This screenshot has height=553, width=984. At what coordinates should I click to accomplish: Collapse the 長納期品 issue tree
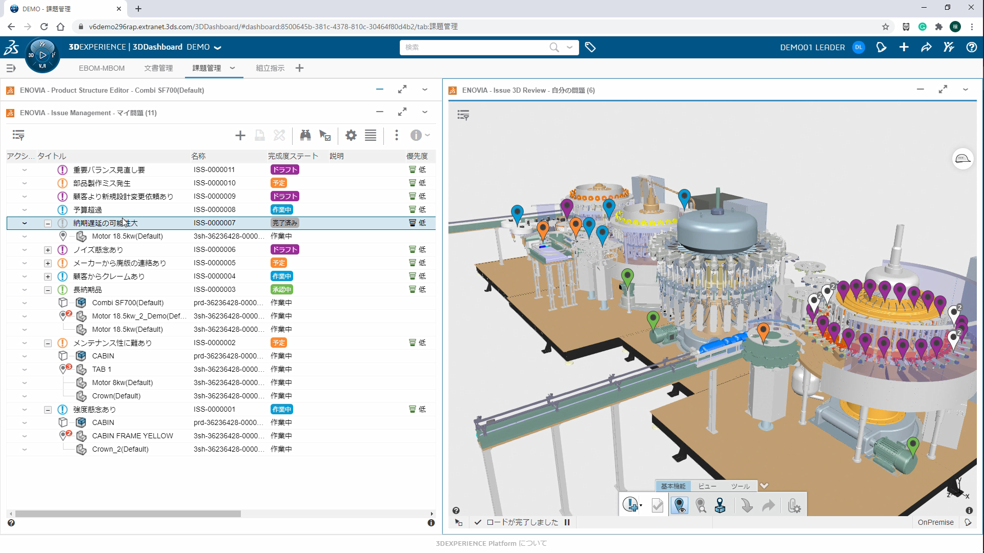tap(48, 290)
